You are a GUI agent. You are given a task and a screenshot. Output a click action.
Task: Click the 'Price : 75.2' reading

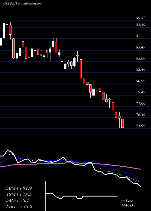[x=19, y=206]
